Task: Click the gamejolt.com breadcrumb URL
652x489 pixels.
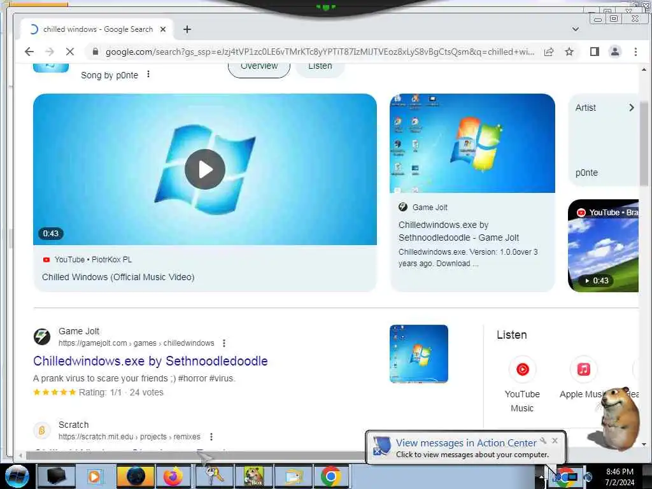Action: point(136,343)
